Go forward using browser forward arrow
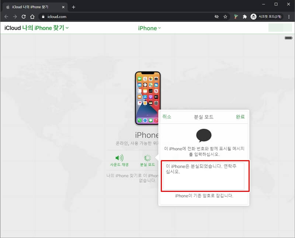The image size is (295, 238). point(15,17)
